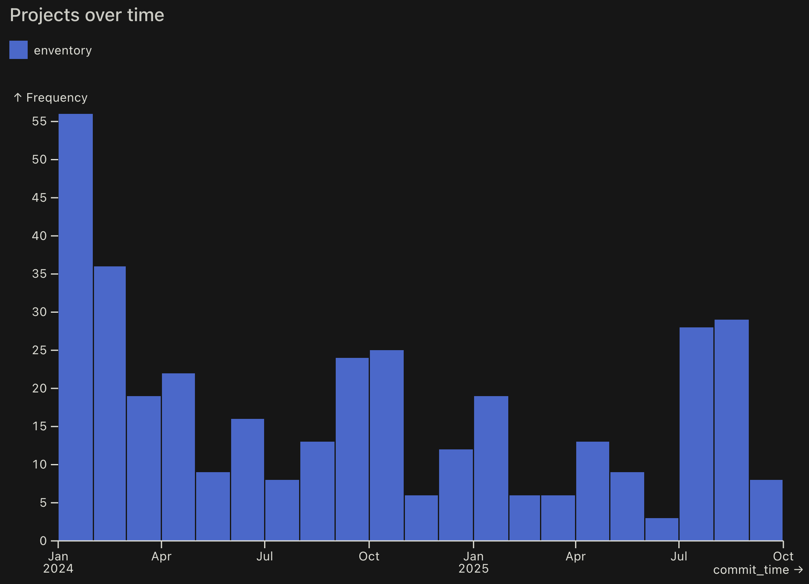This screenshot has height=584, width=809.
Task: Click the bar starting at Apr 2024
Action: click(x=178, y=457)
